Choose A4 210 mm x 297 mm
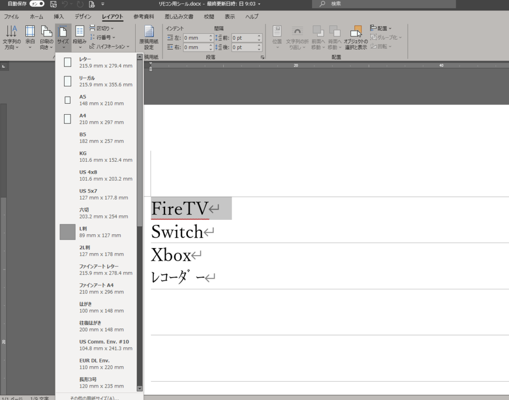This screenshot has height=400, width=509. tap(96, 119)
